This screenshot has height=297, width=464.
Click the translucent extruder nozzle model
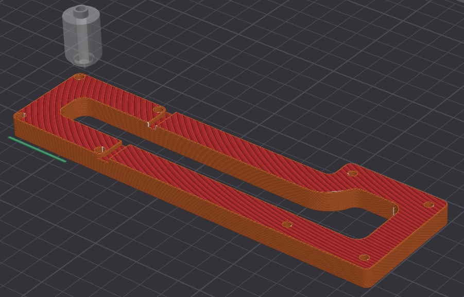coord(82,36)
